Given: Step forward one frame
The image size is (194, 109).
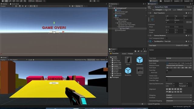Looking at the screenshot, I should pyautogui.click(x=98, y=1).
